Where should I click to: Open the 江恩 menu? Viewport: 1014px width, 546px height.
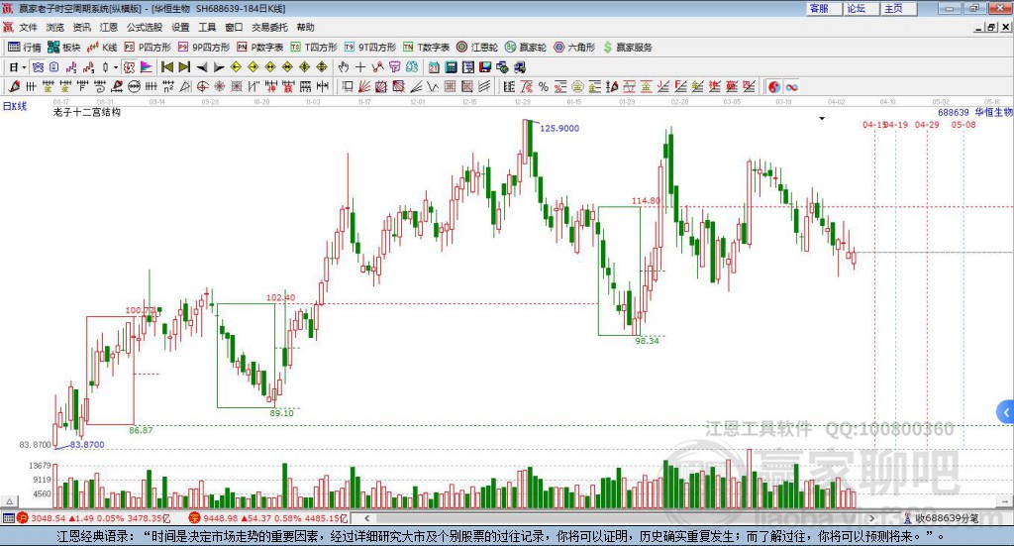[x=109, y=27]
